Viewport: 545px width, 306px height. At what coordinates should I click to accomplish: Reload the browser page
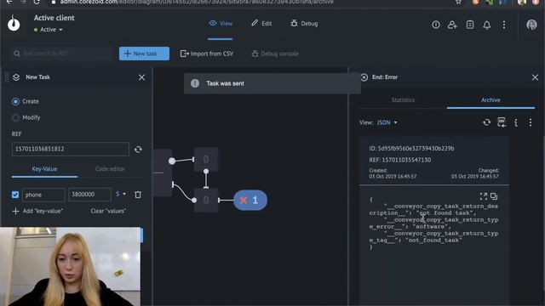click(x=37, y=2)
